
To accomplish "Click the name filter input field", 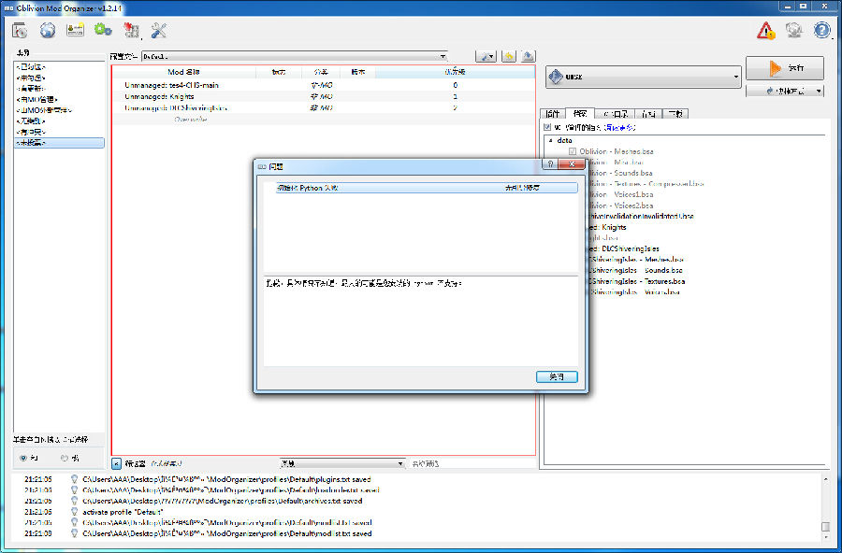I will click(472, 463).
